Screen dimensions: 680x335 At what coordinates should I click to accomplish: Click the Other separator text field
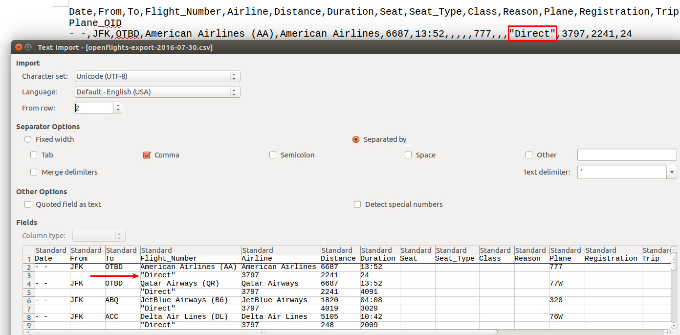[627, 155]
